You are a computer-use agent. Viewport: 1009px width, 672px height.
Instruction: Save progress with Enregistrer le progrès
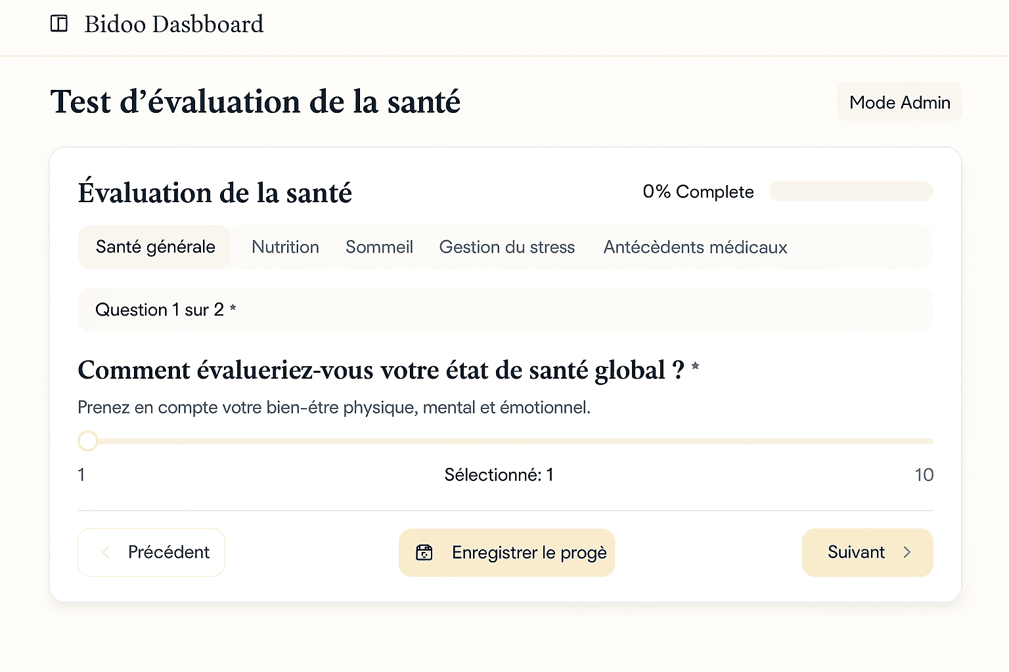pyautogui.click(x=506, y=553)
